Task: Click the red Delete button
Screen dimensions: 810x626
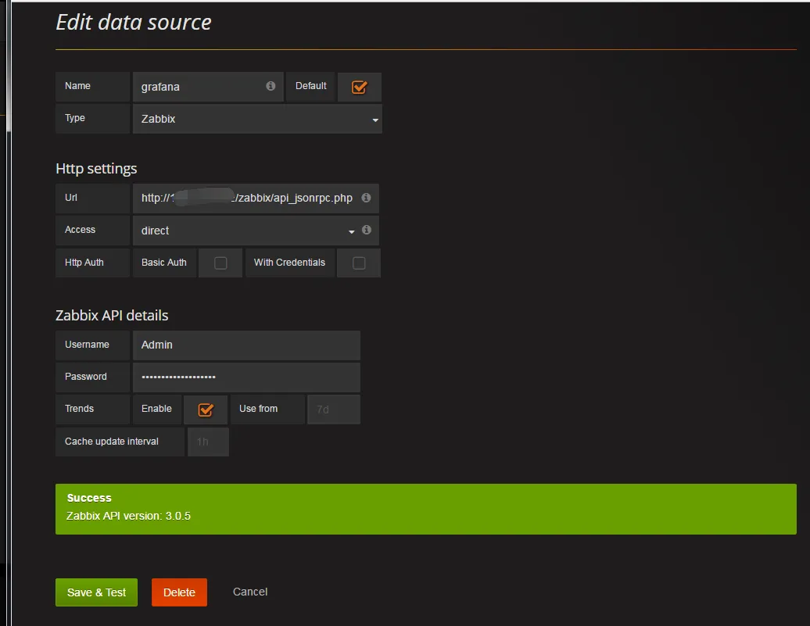Action: pos(179,592)
